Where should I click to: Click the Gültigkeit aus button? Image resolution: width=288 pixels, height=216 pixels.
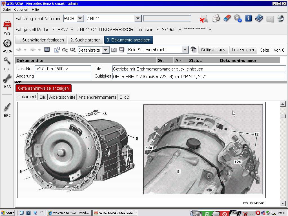point(213,50)
